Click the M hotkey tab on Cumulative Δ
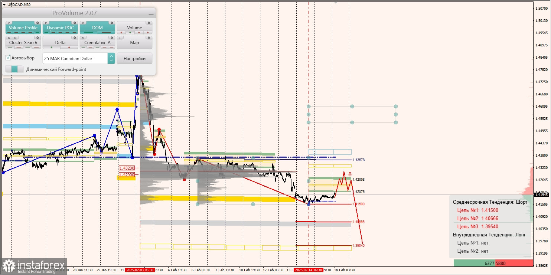The width and height of the screenshot is (551, 275). point(84,37)
